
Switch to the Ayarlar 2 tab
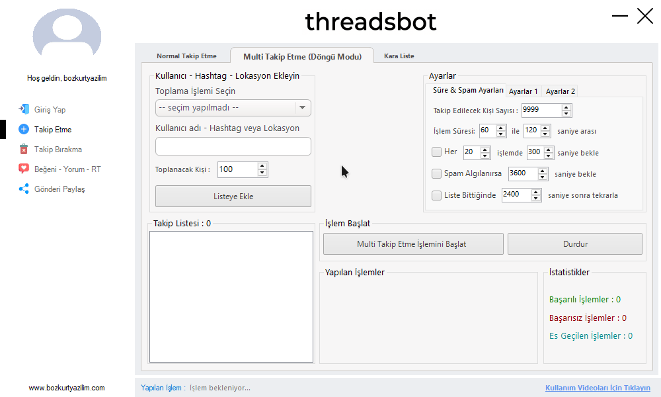pos(561,91)
